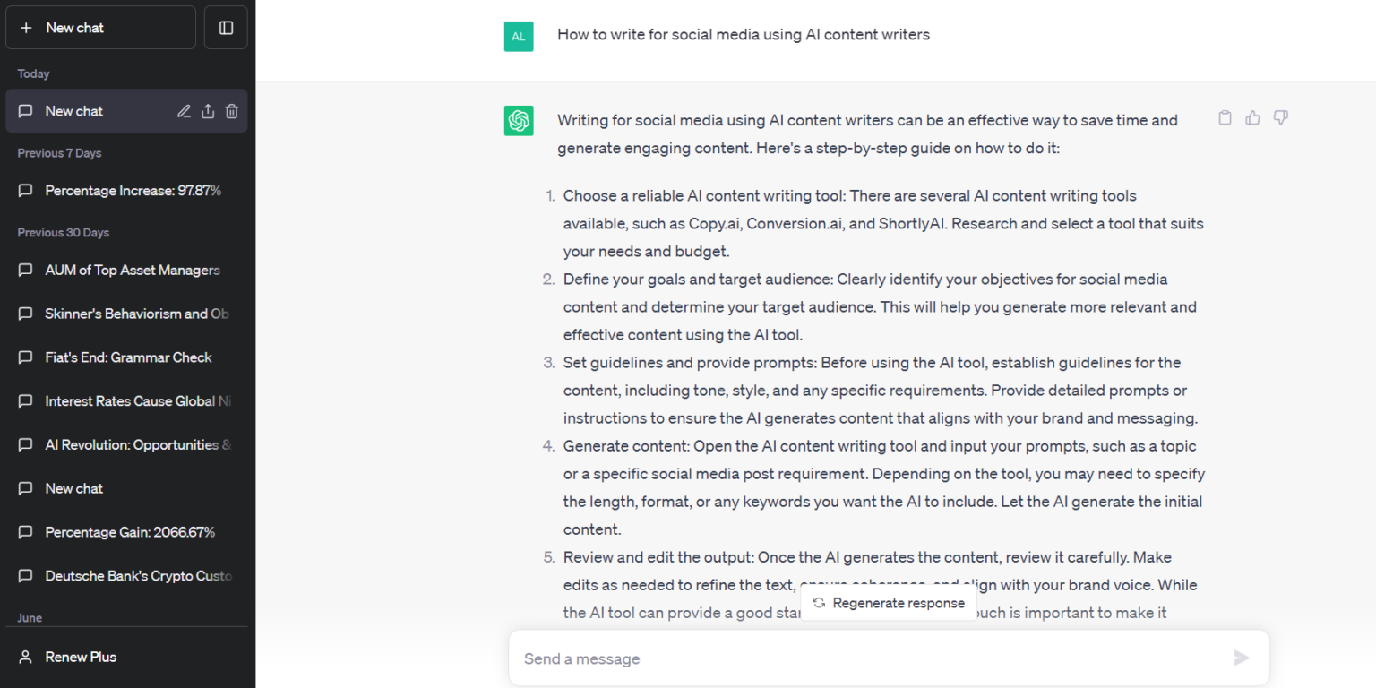Give the response a thumbs up

pos(1252,117)
